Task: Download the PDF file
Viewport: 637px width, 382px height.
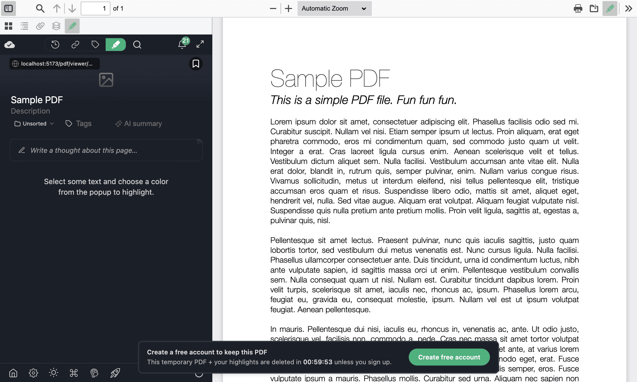Action: [x=594, y=8]
